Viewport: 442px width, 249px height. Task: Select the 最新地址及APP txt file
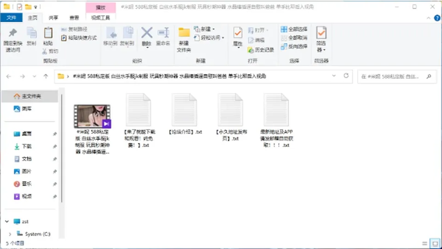tap(277, 120)
